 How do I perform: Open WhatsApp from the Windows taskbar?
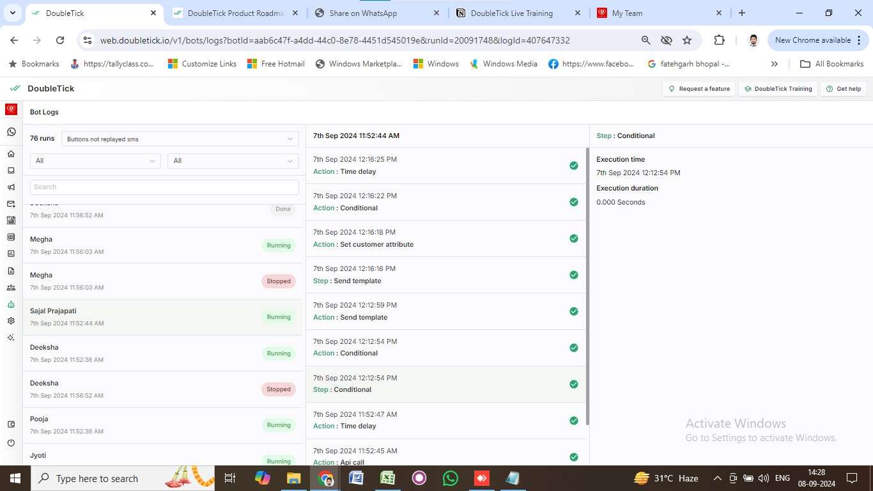(x=451, y=478)
